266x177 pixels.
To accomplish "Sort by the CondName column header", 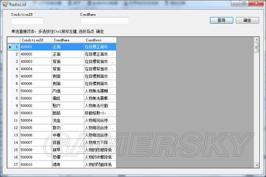I will tap(68, 40).
